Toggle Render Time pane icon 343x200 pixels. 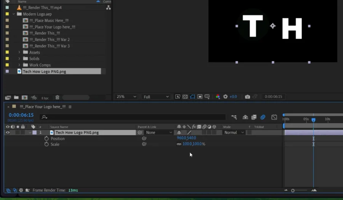(27, 190)
